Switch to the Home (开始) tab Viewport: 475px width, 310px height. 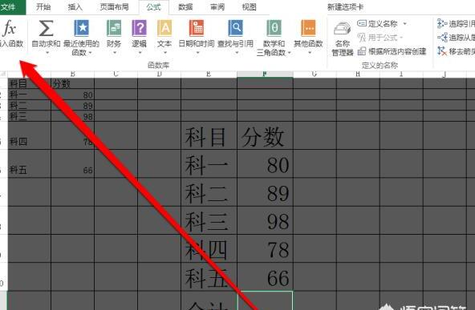(43, 7)
